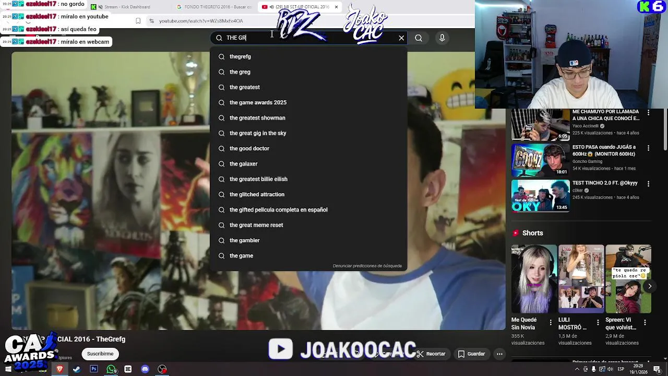Choose 'the galaxer' suggestion
Screen dimensions: 668x376
pos(308,163)
